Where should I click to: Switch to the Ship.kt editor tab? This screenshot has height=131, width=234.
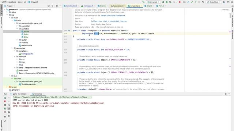tap(149, 6)
